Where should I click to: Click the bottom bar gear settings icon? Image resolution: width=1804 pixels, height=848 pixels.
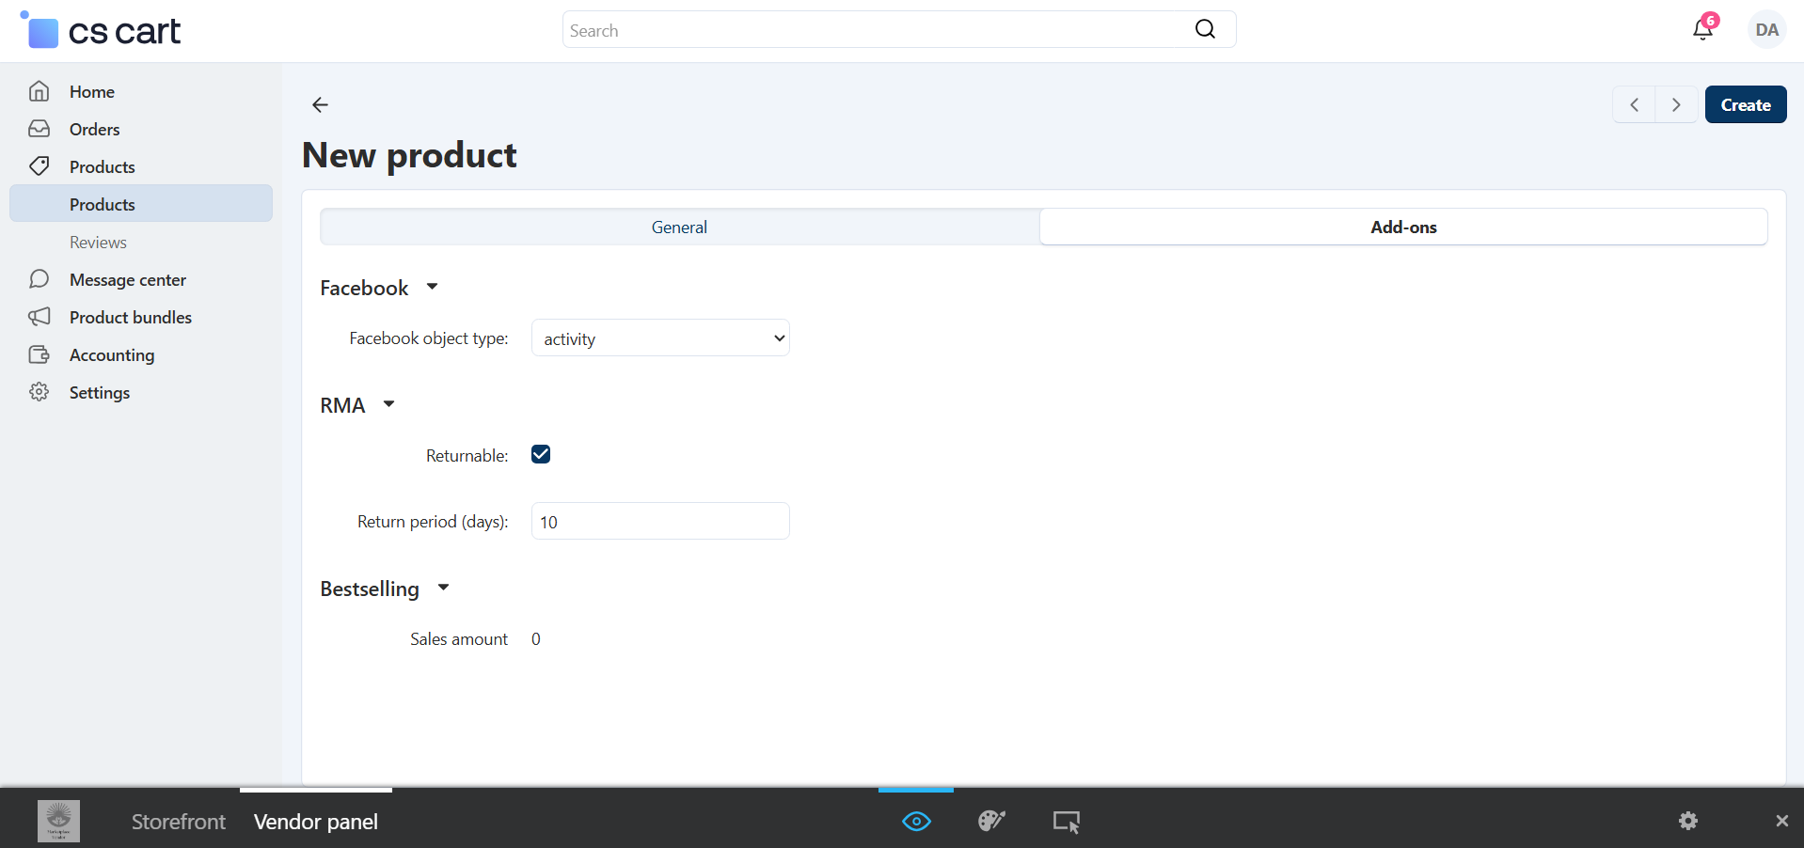pyautogui.click(x=1688, y=821)
